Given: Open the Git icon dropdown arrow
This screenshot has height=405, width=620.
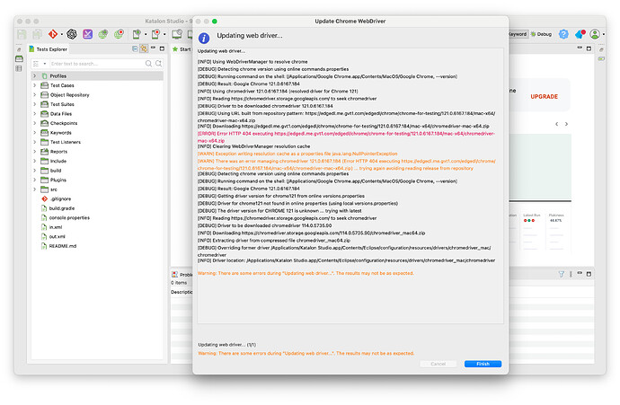Looking at the screenshot, I should [x=62, y=34].
